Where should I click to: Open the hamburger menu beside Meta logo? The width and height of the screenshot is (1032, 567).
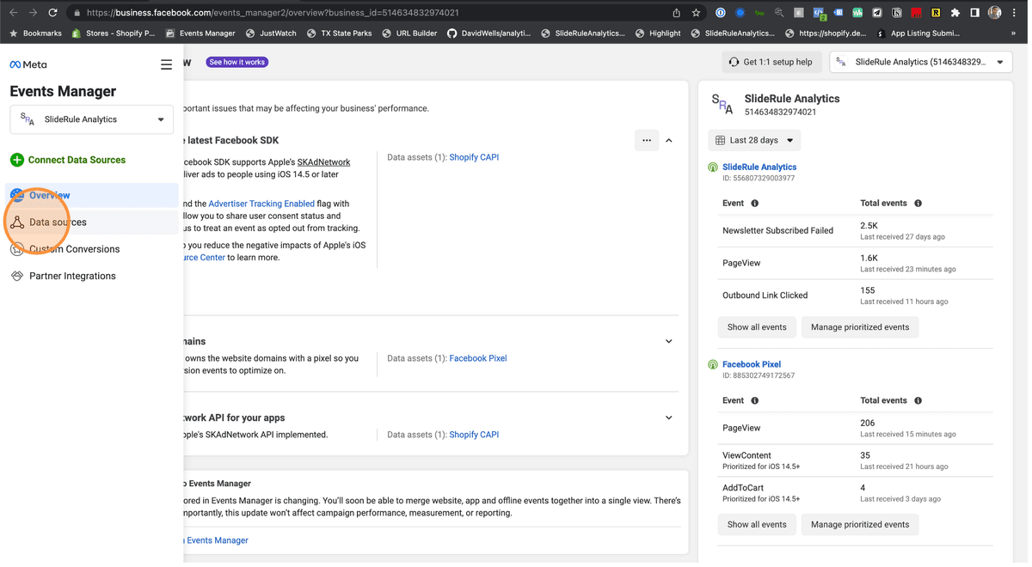click(166, 64)
